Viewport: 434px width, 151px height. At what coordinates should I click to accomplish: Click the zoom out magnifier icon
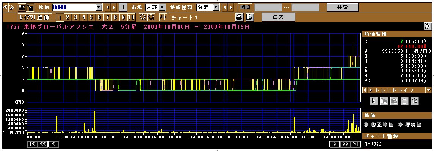coord(151,17)
